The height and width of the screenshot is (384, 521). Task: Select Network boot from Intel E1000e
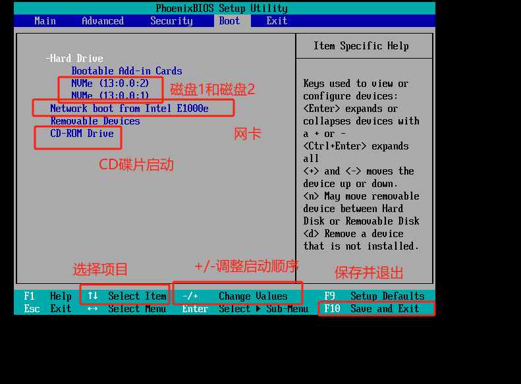(129, 109)
